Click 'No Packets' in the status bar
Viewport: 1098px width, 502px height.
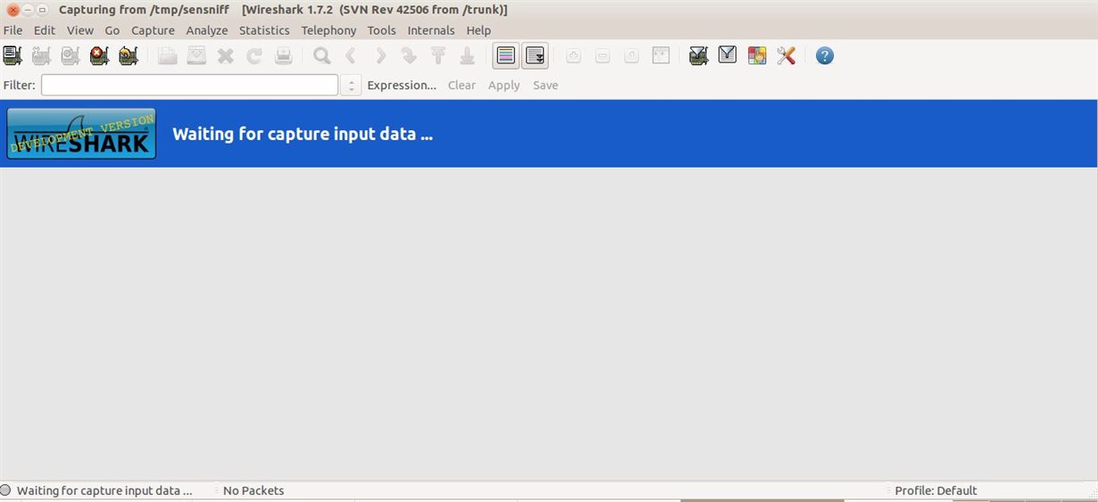tap(254, 490)
